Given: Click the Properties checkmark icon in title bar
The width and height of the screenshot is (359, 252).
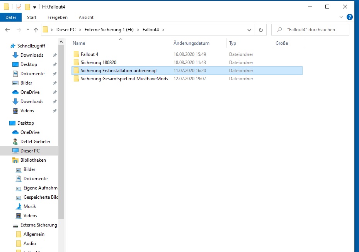Looking at the screenshot, I should [19, 7].
